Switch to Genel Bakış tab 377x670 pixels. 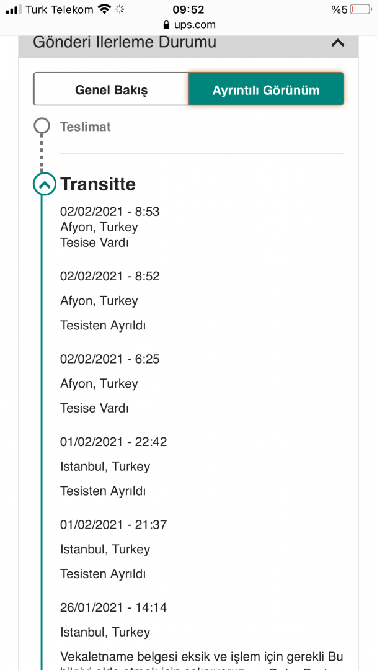pyautogui.click(x=112, y=90)
